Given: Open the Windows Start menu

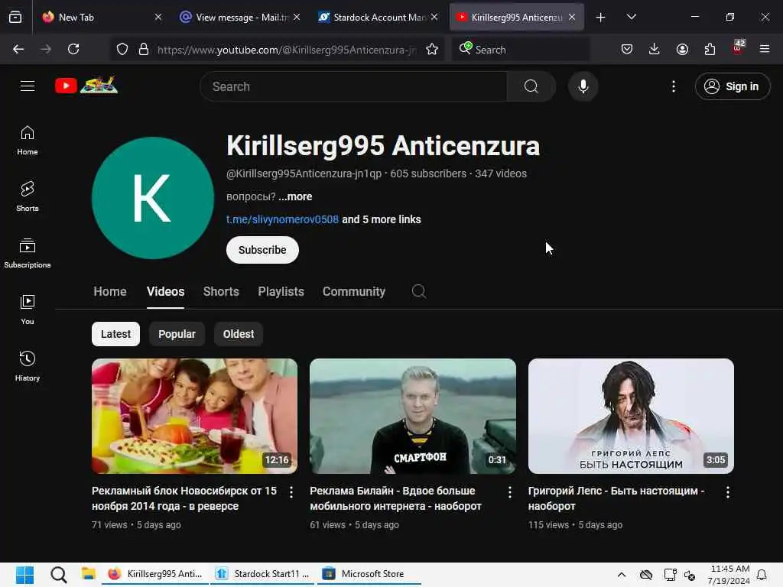Looking at the screenshot, I should pyautogui.click(x=24, y=575).
